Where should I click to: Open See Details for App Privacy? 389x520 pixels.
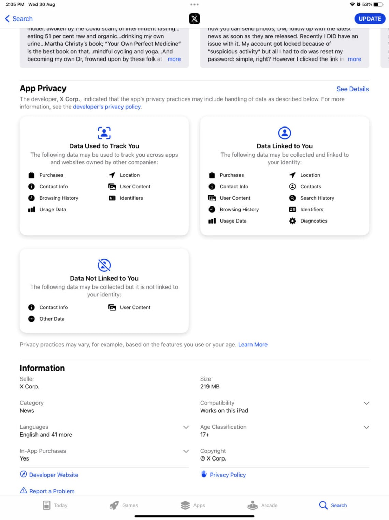coord(352,89)
